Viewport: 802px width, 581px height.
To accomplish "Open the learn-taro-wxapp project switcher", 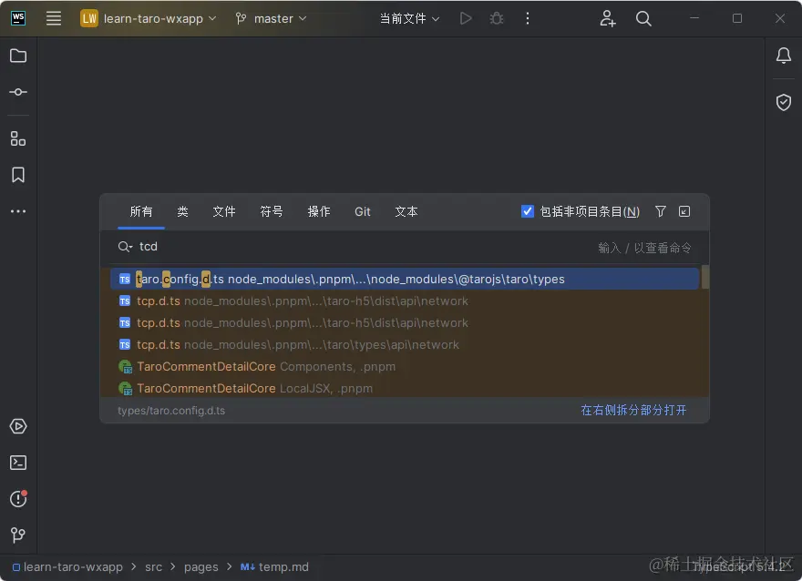I will pyautogui.click(x=149, y=17).
